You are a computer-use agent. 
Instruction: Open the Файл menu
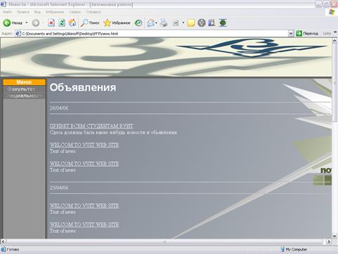tap(7, 12)
